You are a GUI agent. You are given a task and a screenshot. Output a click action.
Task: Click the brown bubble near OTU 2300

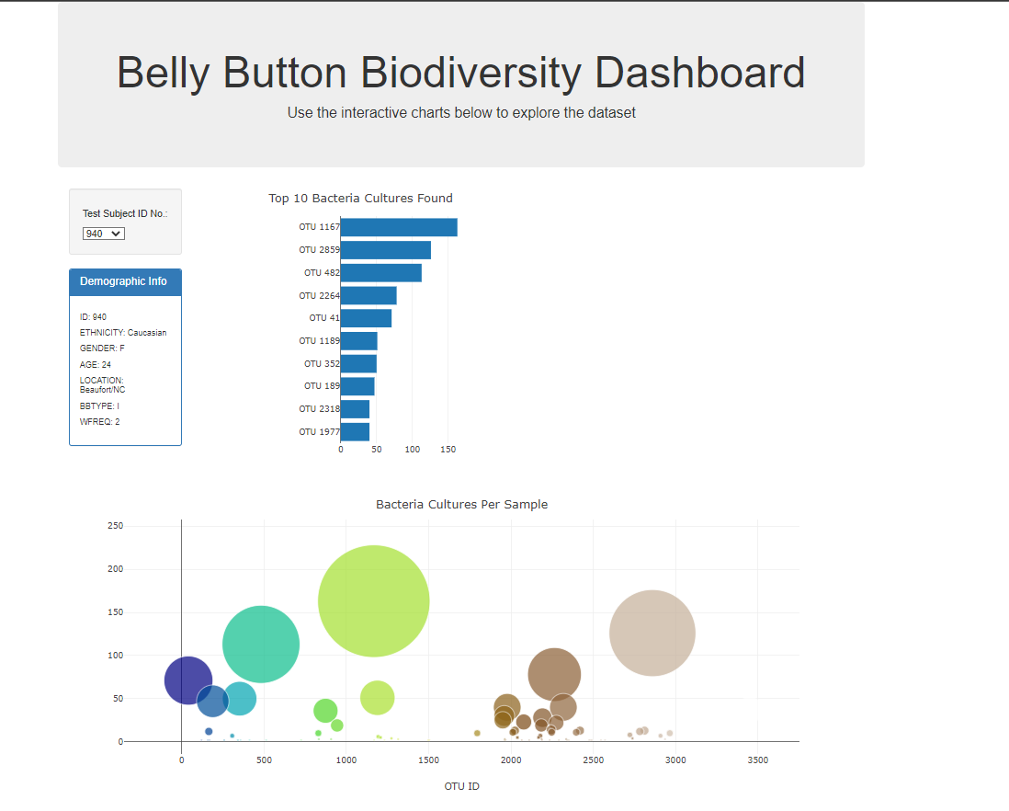(553, 674)
